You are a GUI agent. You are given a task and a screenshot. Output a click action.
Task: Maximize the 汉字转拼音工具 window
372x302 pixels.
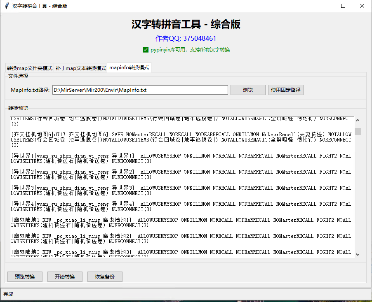coord(343,6)
